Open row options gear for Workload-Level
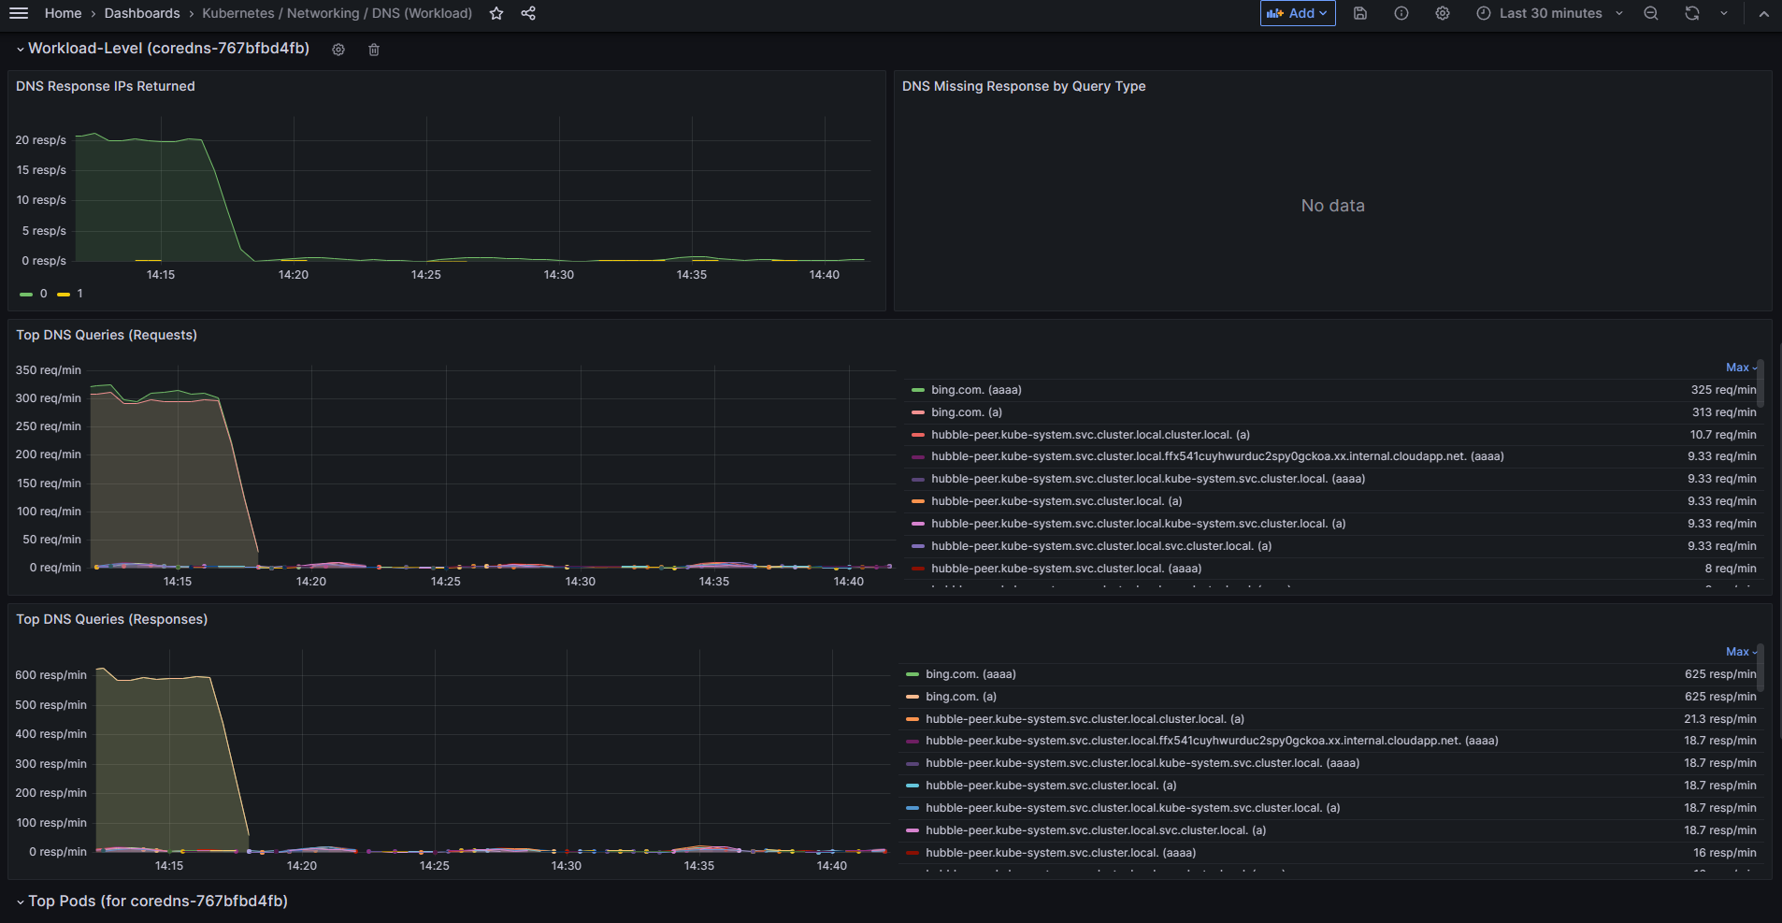Image resolution: width=1782 pixels, height=923 pixels. [x=338, y=50]
